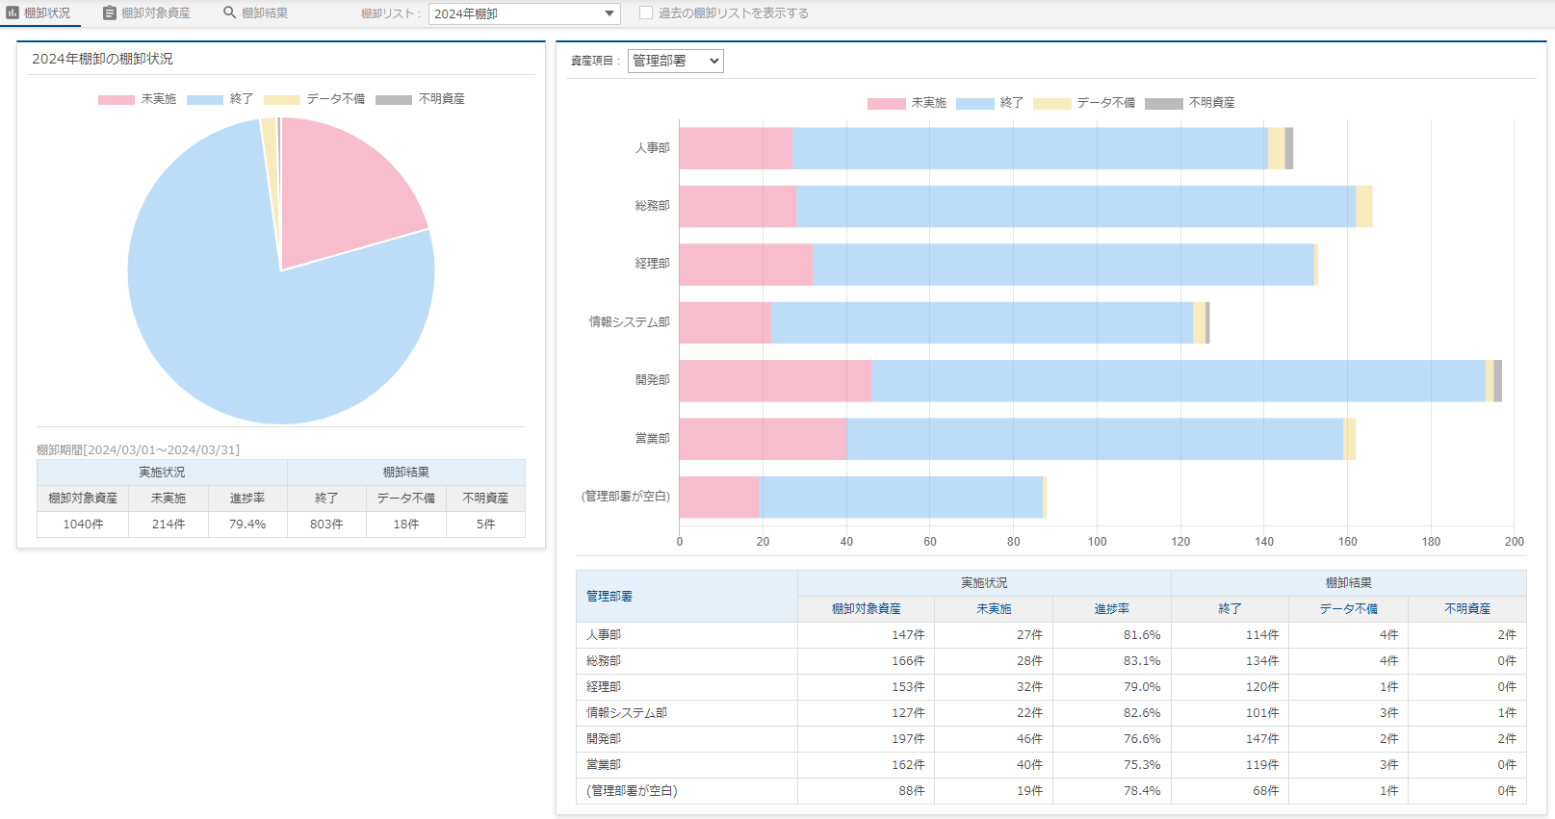Click 進捗率 header in department table
This screenshot has width=1555, height=819.
[1111, 609]
